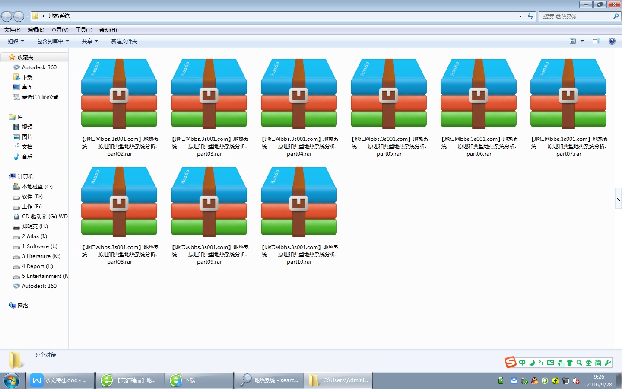This screenshot has width=622, height=389.
Task: Open the 文件(F) menu
Action: pyautogui.click(x=12, y=30)
